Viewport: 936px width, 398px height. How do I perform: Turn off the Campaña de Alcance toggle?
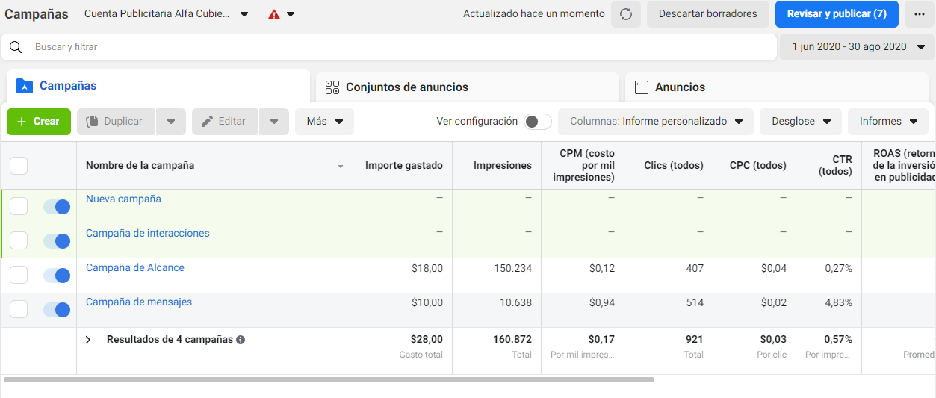[x=57, y=276]
